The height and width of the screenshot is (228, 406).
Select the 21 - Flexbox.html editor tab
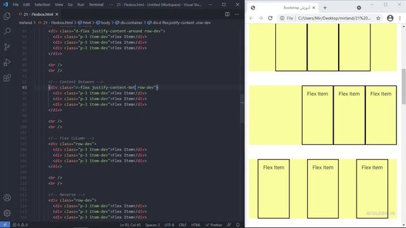38,14
